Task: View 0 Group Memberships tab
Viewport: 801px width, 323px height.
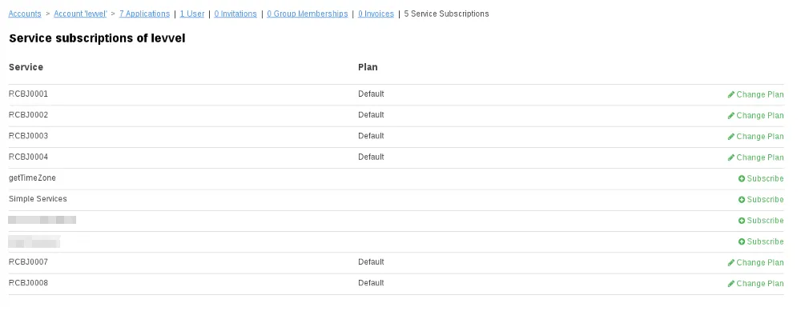Action: pos(308,14)
